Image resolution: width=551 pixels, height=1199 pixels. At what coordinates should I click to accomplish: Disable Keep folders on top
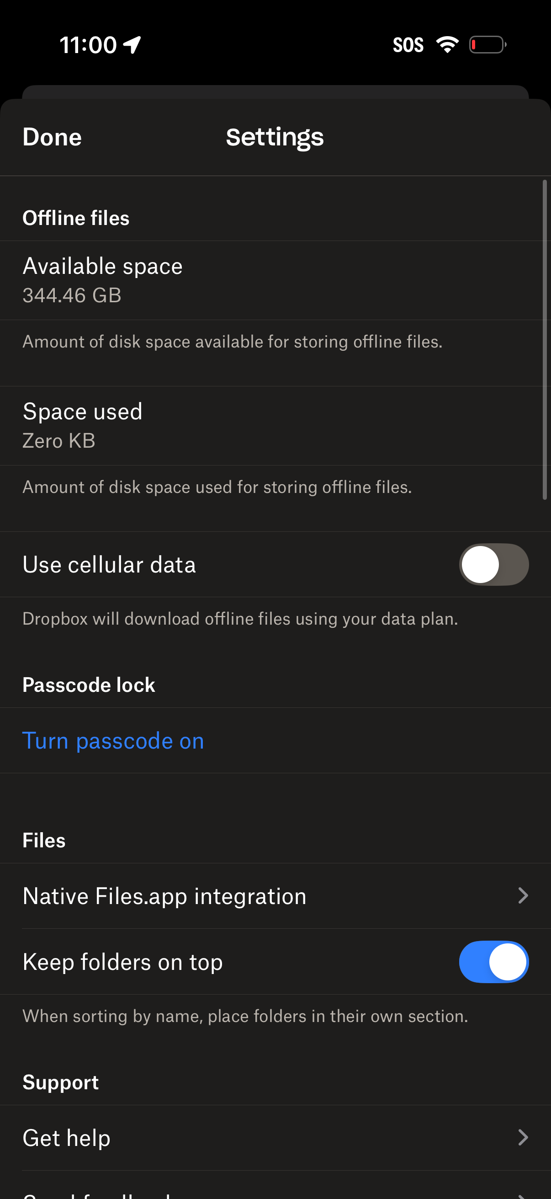(x=494, y=962)
